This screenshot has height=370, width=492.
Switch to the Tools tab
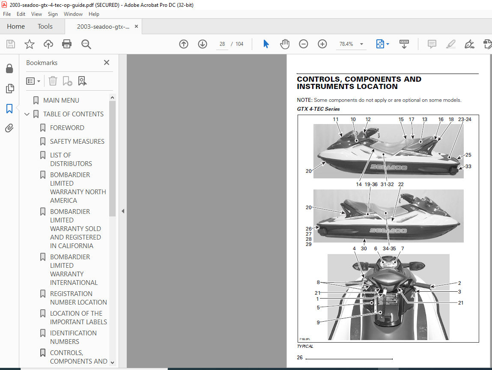pyautogui.click(x=45, y=27)
